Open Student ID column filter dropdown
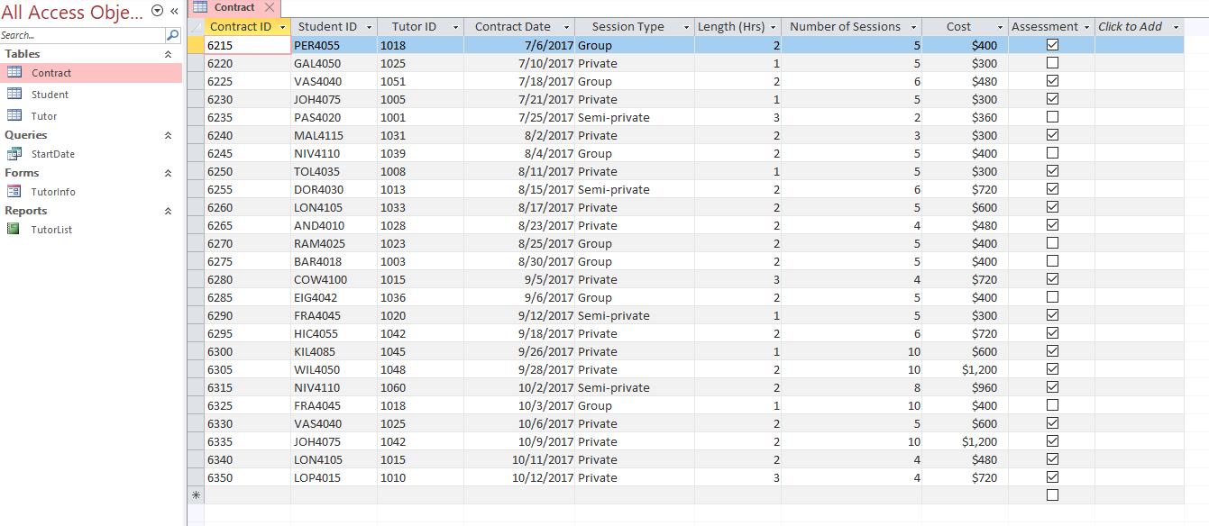Viewport: 1209px width, 526px height. (369, 28)
